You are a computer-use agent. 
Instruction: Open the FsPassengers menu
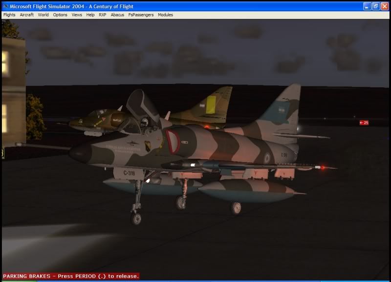pyautogui.click(x=141, y=15)
